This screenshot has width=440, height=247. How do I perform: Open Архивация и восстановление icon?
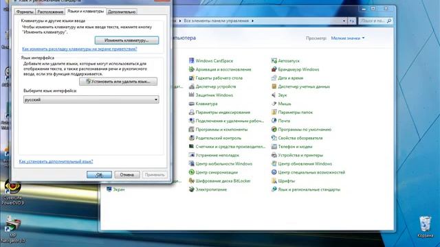click(192, 69)
